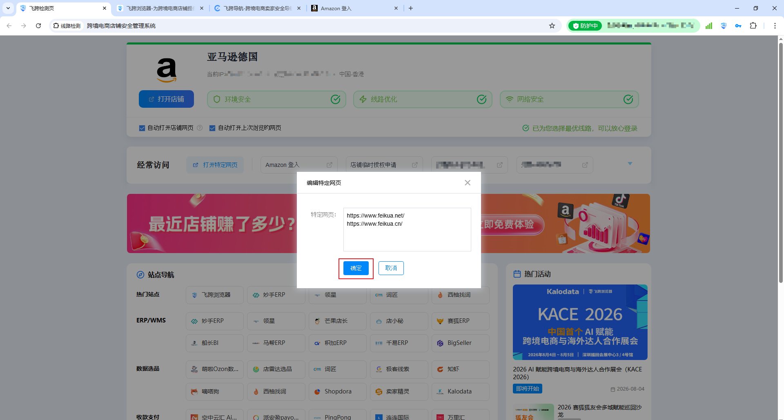Open a new browser tab

point(411,8)
